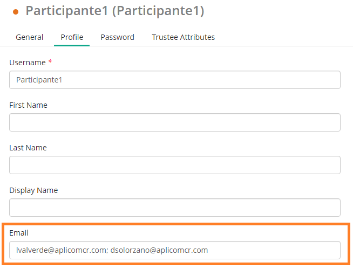Click the orange status dot icon

[16, 12]
